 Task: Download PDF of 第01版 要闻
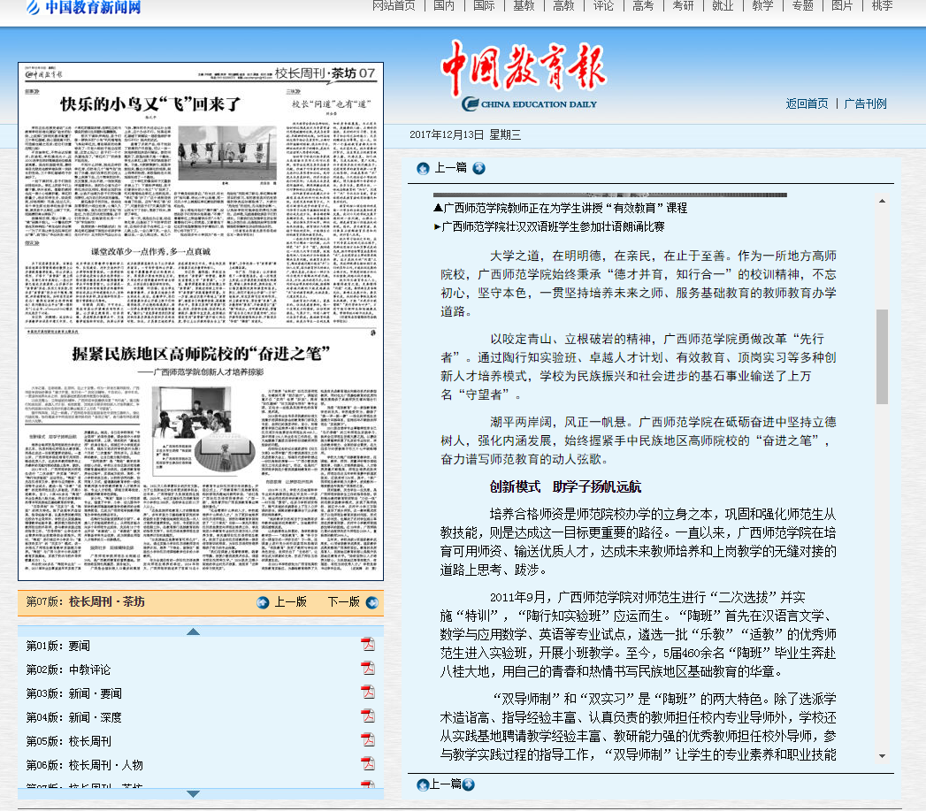368,645
